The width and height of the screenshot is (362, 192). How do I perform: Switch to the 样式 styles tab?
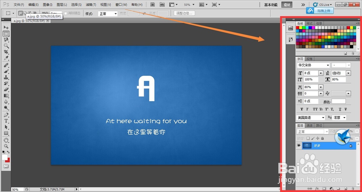[310, 24]
